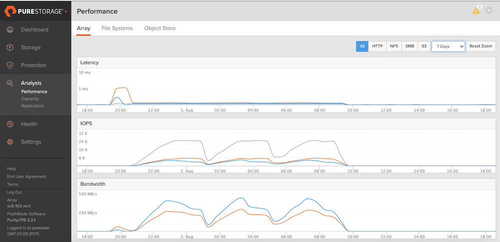Click the Settings gear icon

coord(10,142)
